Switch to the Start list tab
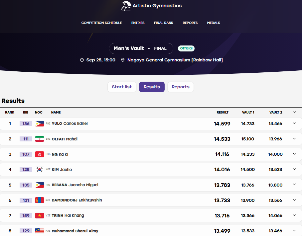 (122, 87)
